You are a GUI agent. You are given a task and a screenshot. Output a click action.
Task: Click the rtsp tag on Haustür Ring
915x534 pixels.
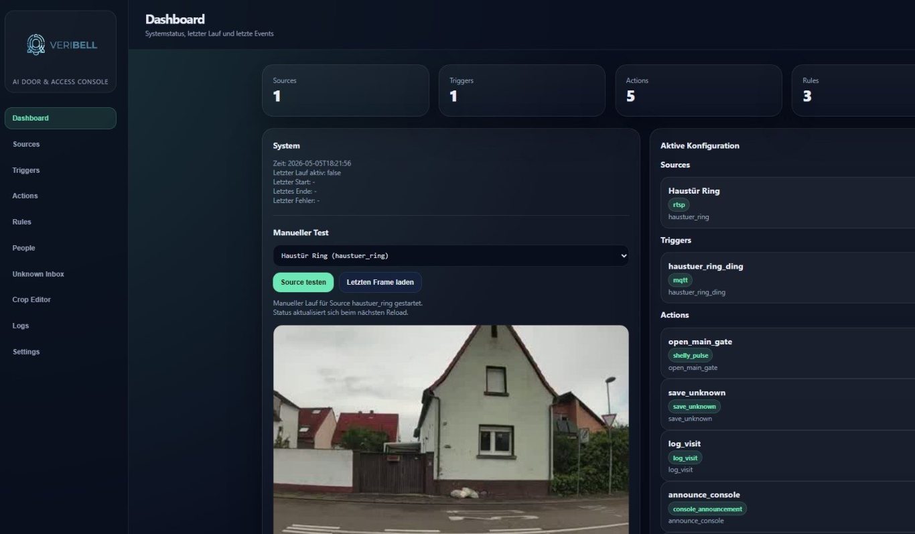[679, 204]
